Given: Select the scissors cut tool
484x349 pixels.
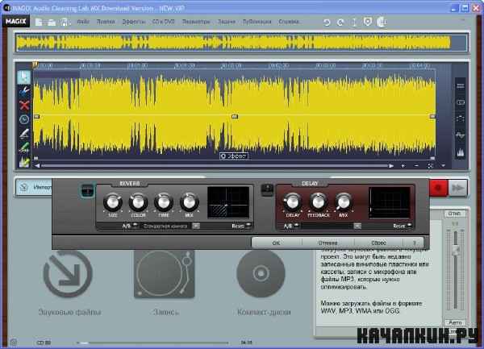Looking at the screenshot, I should 24,91.
